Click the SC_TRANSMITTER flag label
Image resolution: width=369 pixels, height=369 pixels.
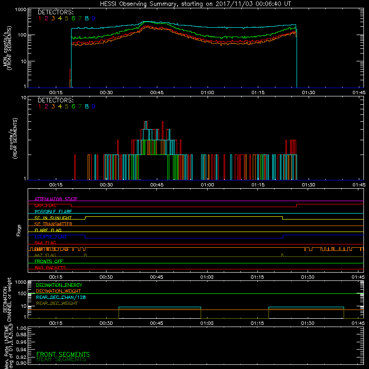[54, 224]
